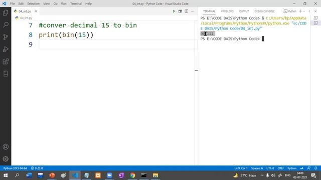The height and width of the screenshot is (180, 321).
Task: Open the Extensions view
Action: 6,61
